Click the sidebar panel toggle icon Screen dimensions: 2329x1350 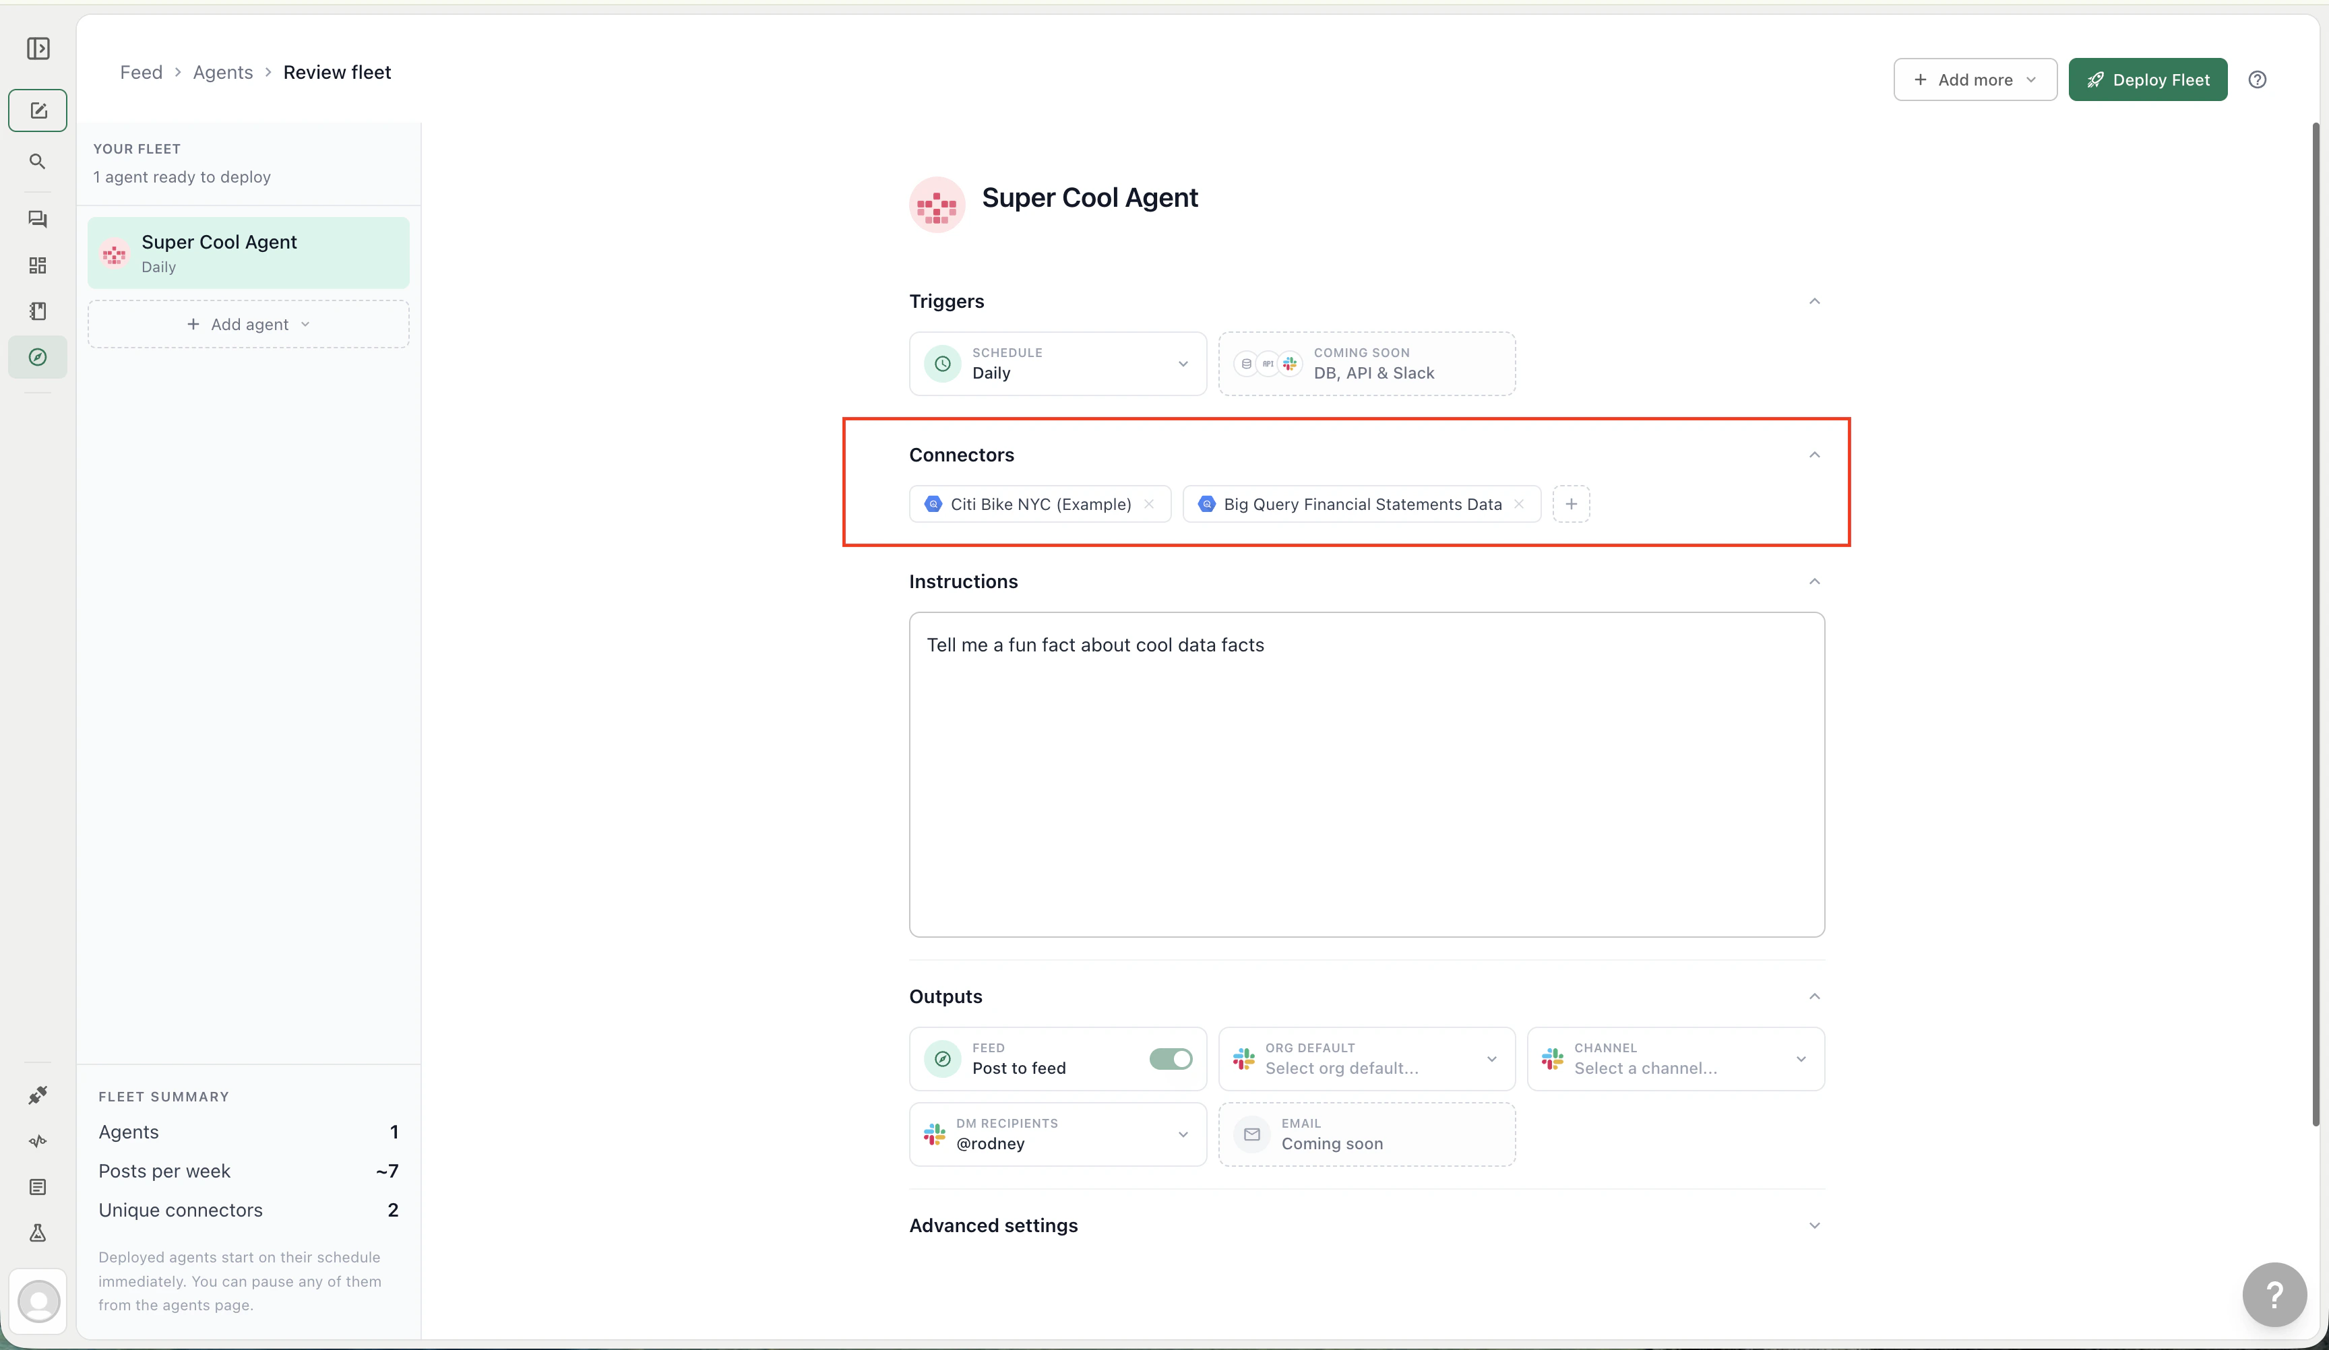click(38, 48)
